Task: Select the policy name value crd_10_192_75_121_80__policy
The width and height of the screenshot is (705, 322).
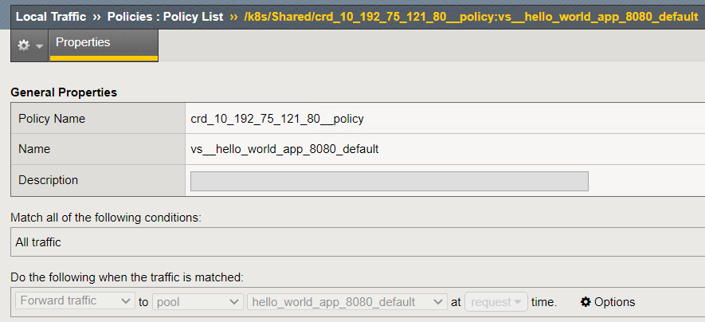Action: click(x=277, y=119)
